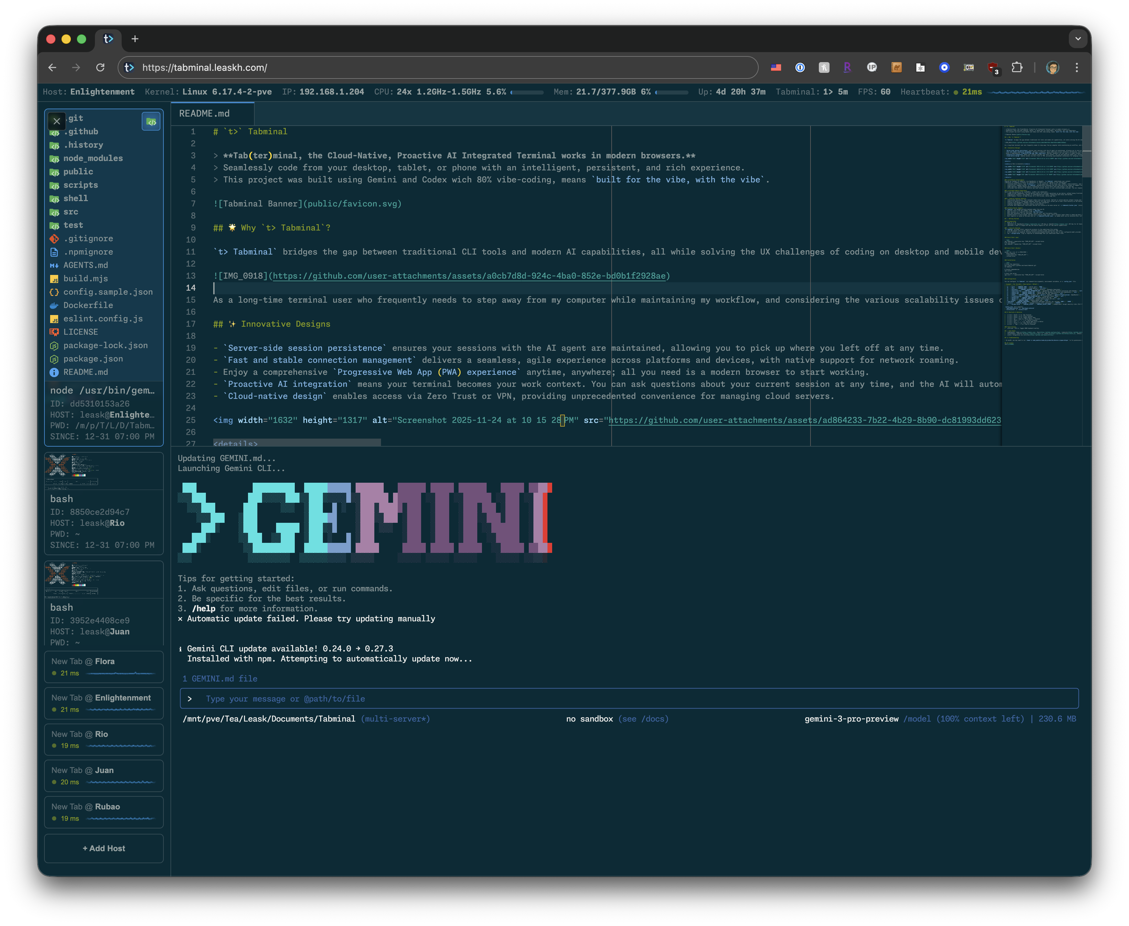Viewport: 1129px width, 926px height.
Task: Click the config.sample.json braces icon
Action: pos(54,292)
